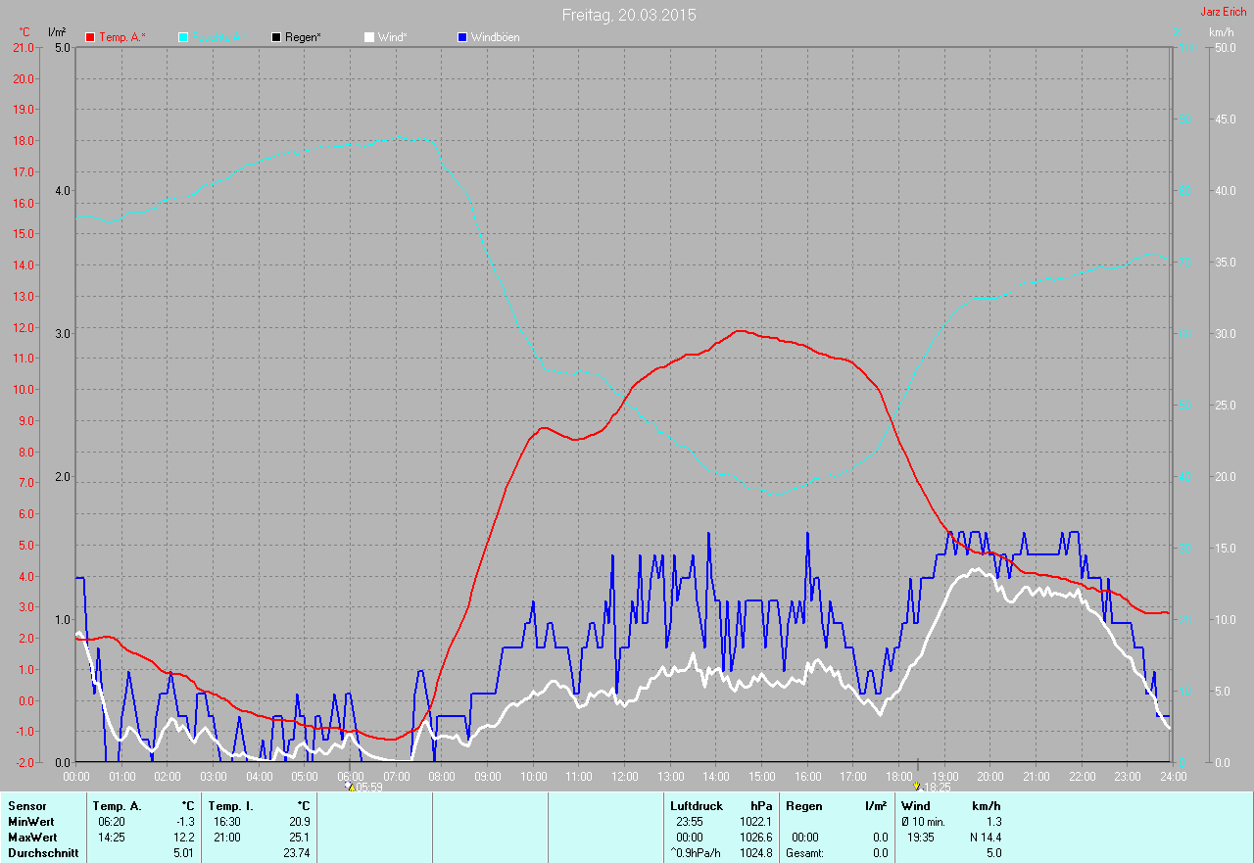This screenshot has width=1254, height=863.
Task: Click the '06:00' label on the time axis
Action: [350, 776]
